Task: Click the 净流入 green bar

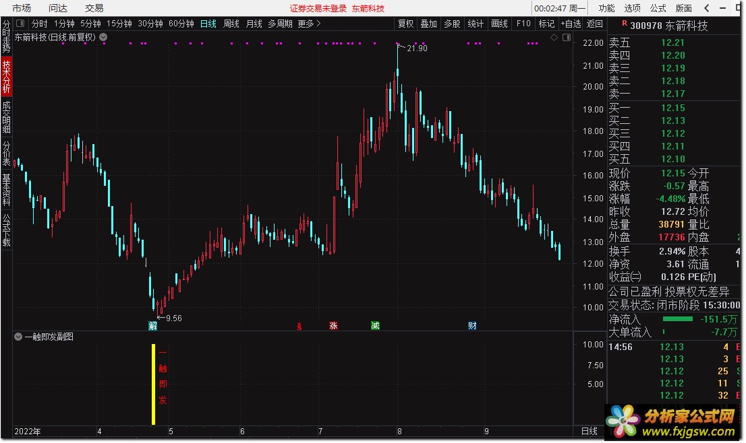Action: (x=677, y=319)
